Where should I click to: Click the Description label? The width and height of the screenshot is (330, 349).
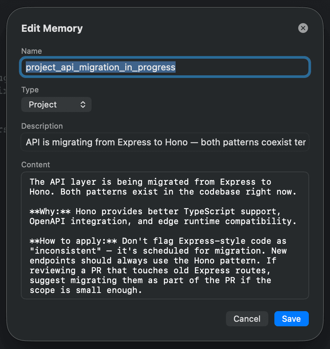pos(42,126)
